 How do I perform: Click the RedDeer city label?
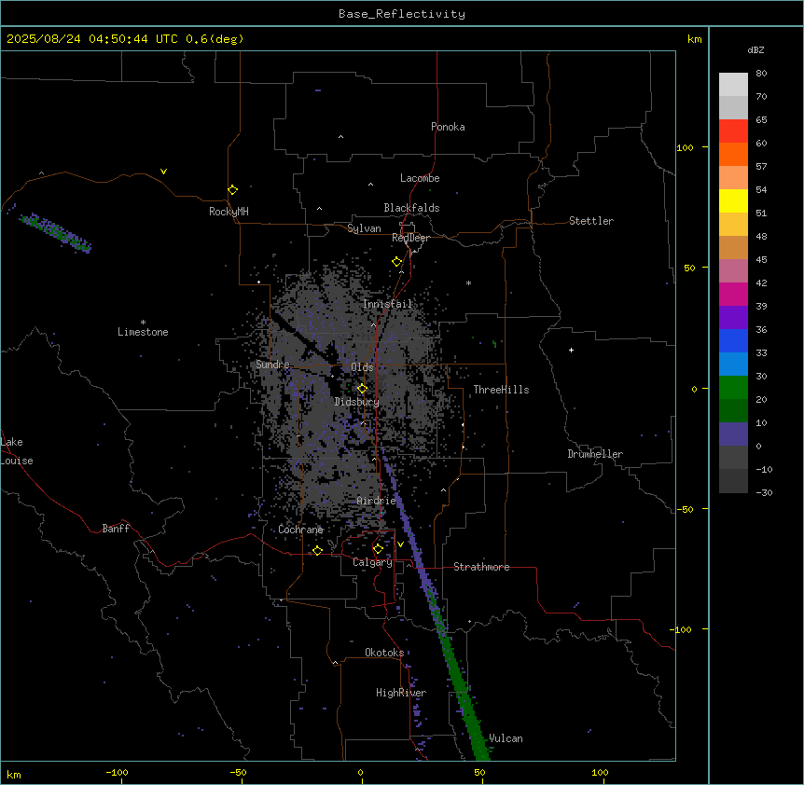pos(410,238)
